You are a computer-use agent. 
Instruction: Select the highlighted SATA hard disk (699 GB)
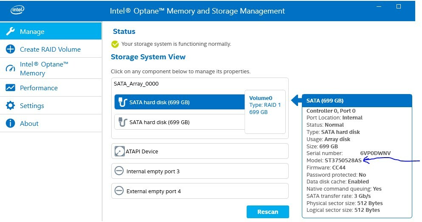click(x=180, y=102)
